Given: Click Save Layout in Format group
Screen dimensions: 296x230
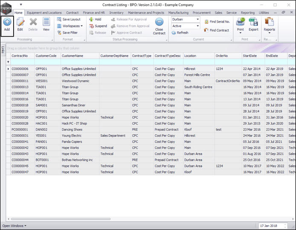Looking at the screenshot, I should [x=69, y=19].
